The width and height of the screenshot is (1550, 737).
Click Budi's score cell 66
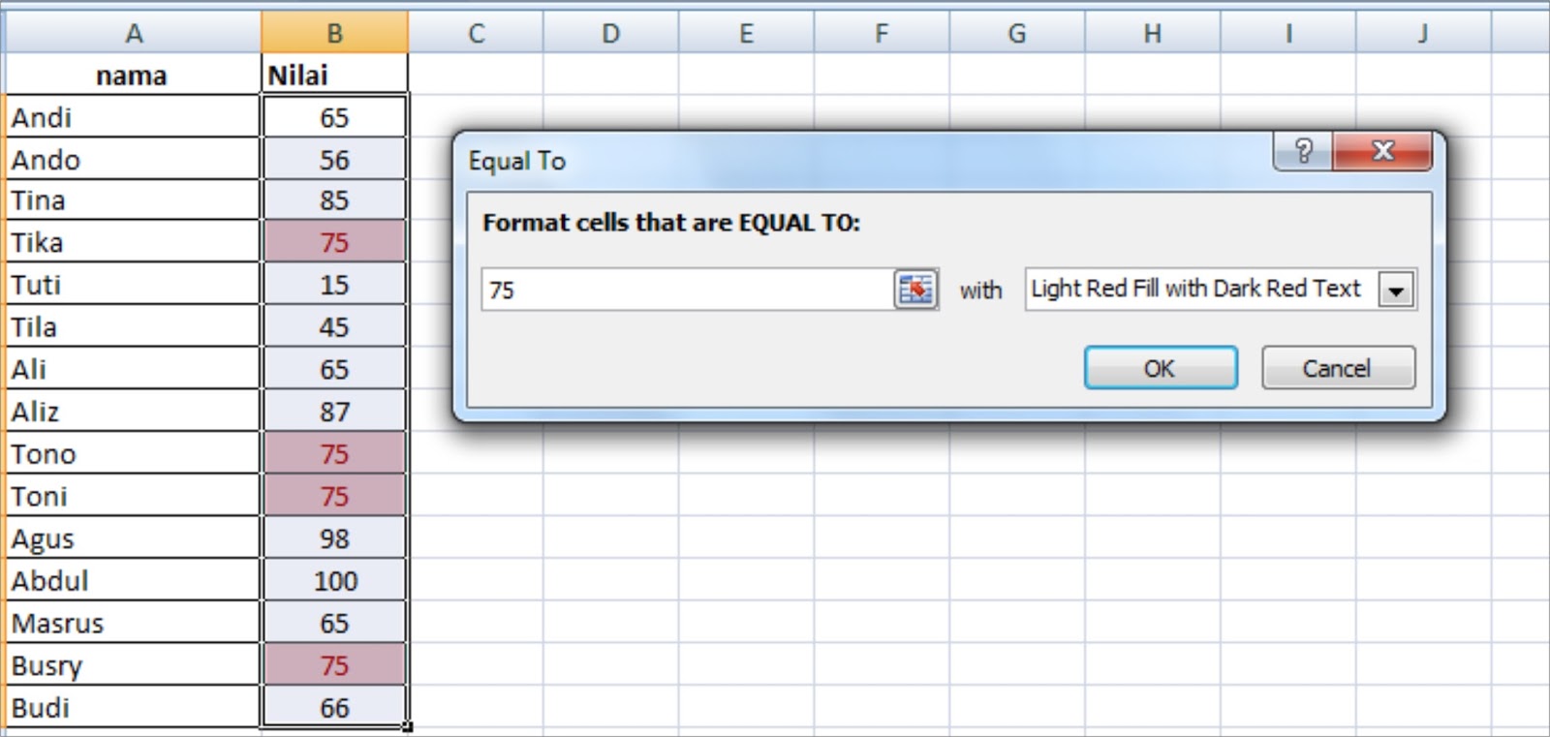(x=334, y=708)
